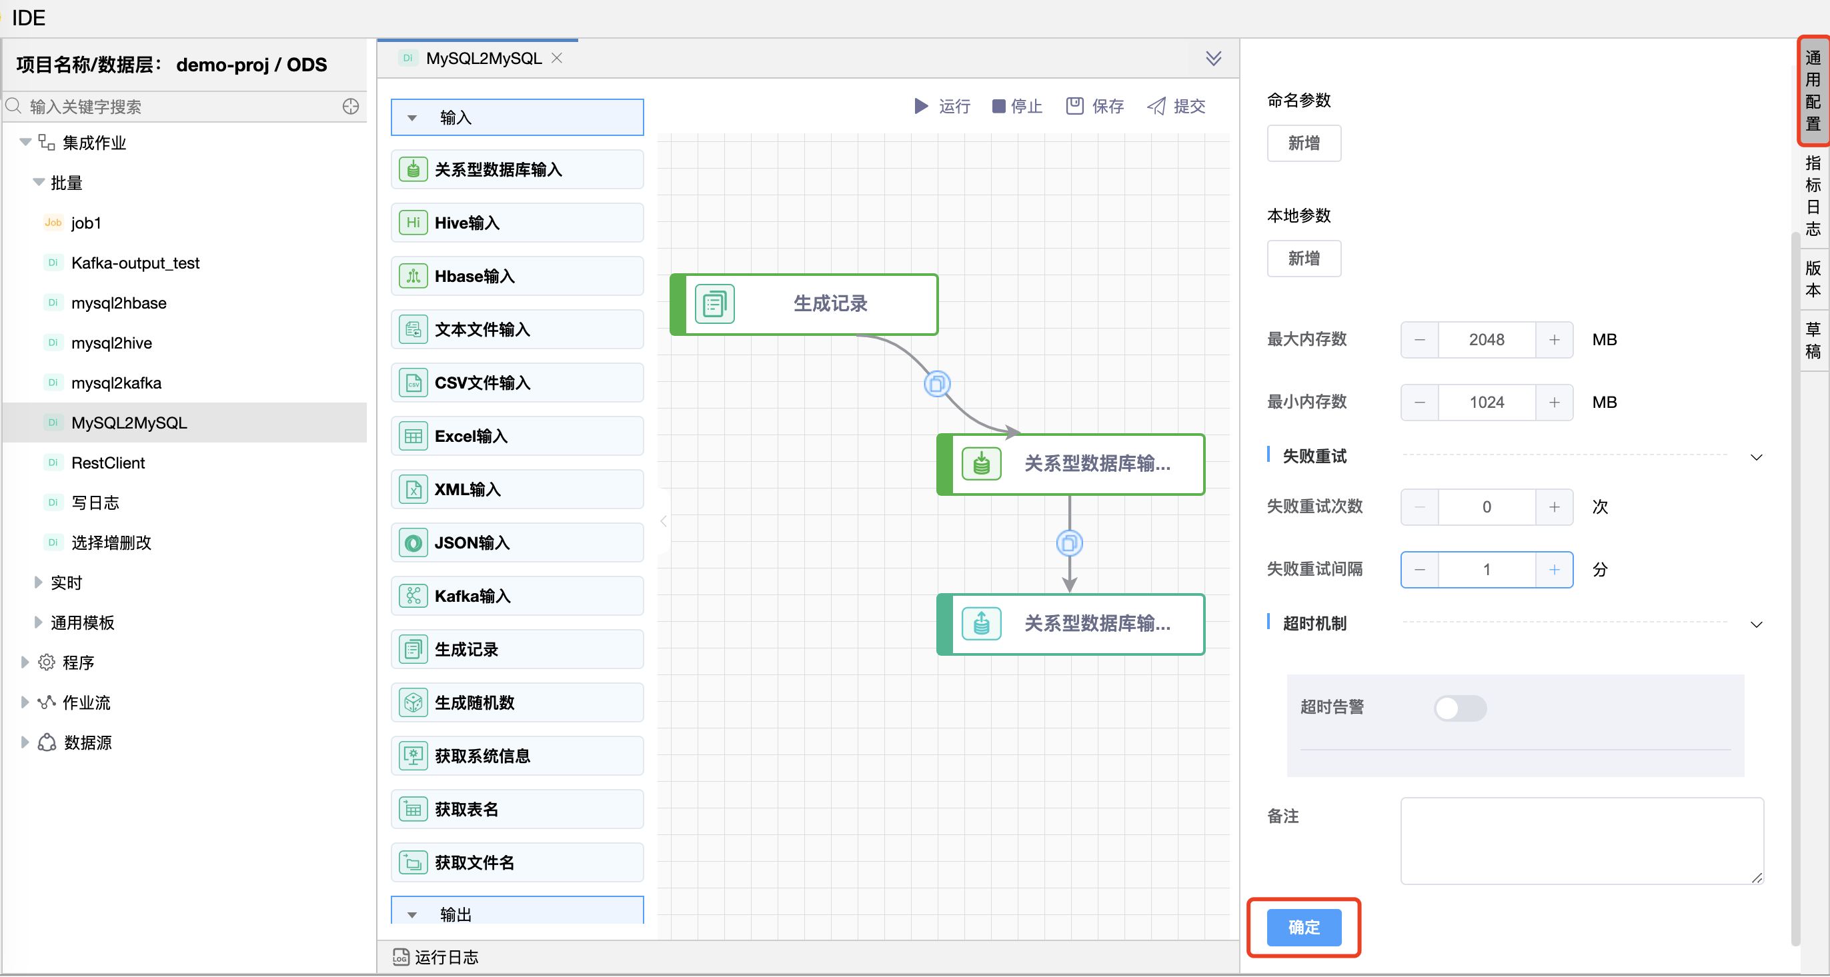
Task: Expand the 实时 tree node
Action: coord(39,582)
